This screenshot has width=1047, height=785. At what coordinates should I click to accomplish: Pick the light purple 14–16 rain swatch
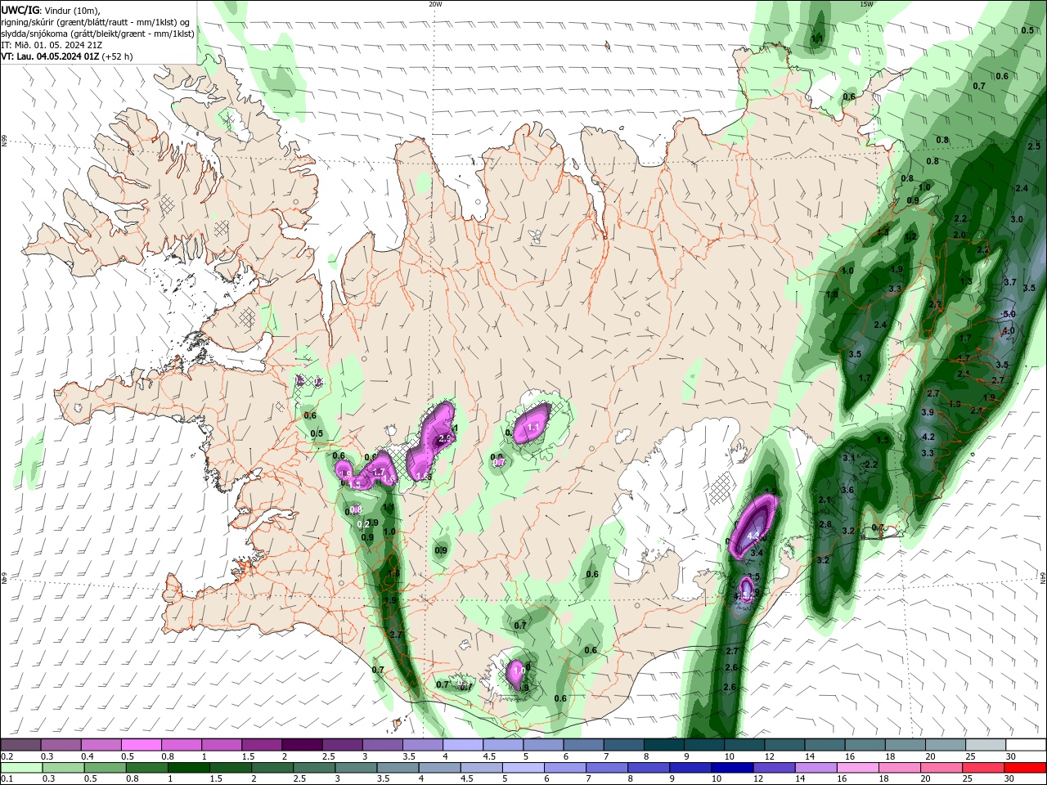click(x=816, y=768)
